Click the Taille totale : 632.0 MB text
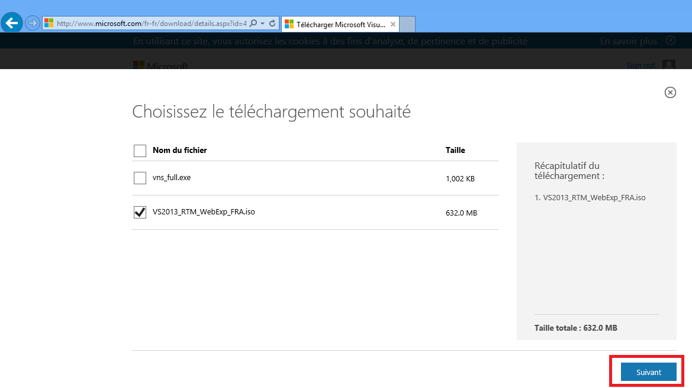The width and height of the screenshot is (692, 388). (x=576, y=328)
